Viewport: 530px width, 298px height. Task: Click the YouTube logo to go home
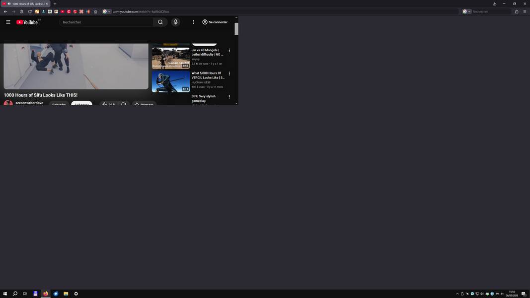point(27,22)
